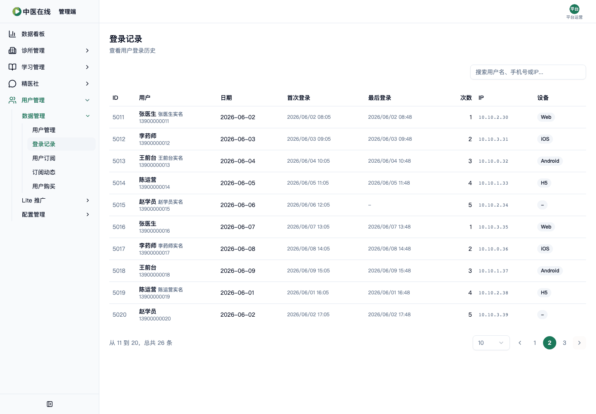Click the iOS device tag in row 5012
This screenshot has width=596, height=414.
pyautogui.click(x=545, y=139)
